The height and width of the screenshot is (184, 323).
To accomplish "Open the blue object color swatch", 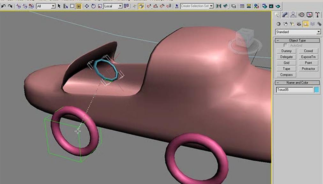I will 317,90.
